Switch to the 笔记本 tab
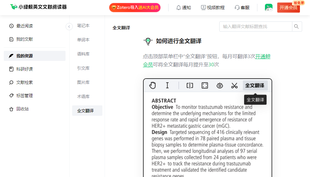The height and width of the screenshot is (177, 310). pos(83,26)
